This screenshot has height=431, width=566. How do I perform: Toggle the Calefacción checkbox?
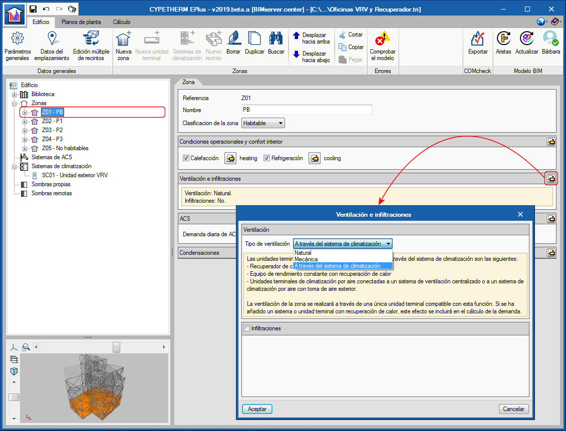coord(186,158)
